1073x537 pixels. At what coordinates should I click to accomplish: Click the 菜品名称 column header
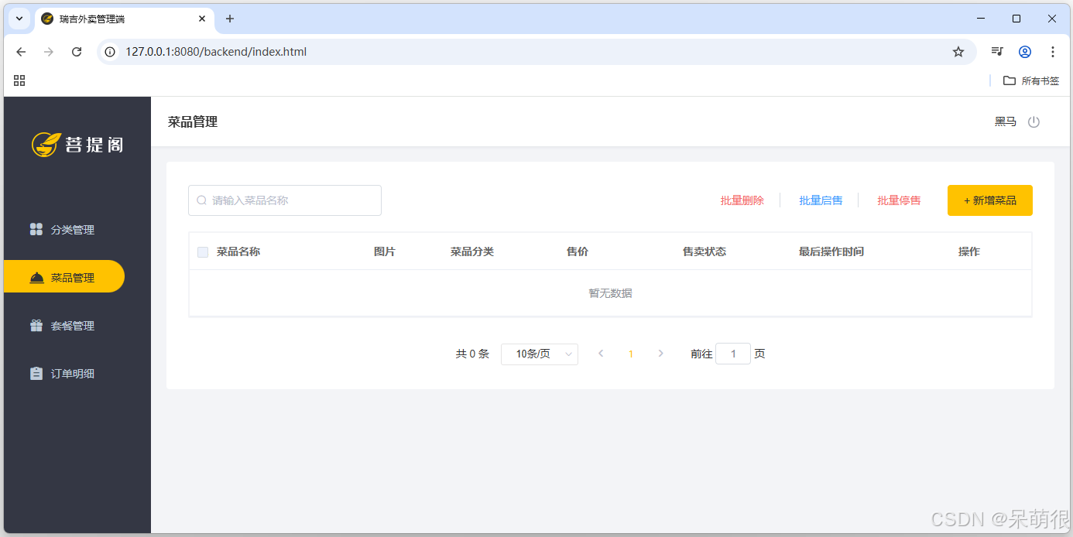(238, 251)
